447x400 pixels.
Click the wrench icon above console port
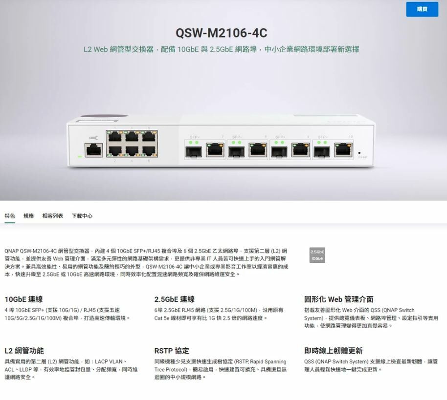(93, 138)
